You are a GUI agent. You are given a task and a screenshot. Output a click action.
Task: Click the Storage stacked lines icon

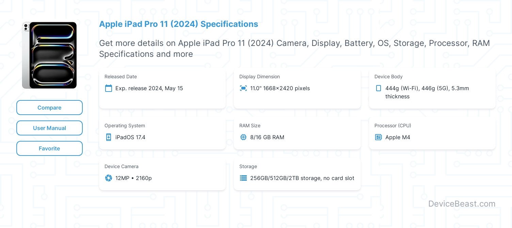[x=243, y=178]
